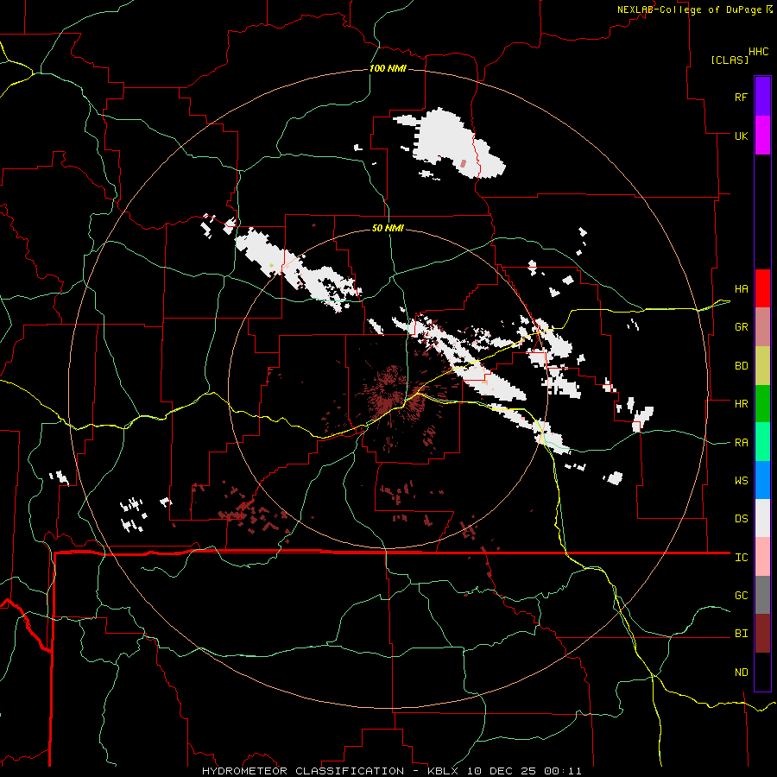Click the 50 NMI range ring label
Screen dimensions: 777x777
(x=388, y=228)
